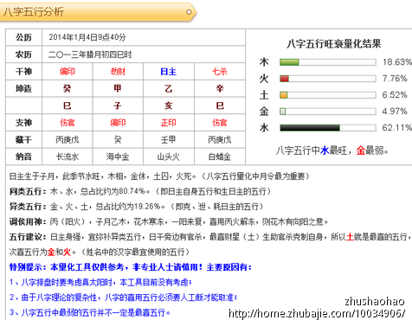The width and height of the screenshot is (412, 320).
Task: Click the line 次喜五行为金和火
Action: click(x=100, y=253)
